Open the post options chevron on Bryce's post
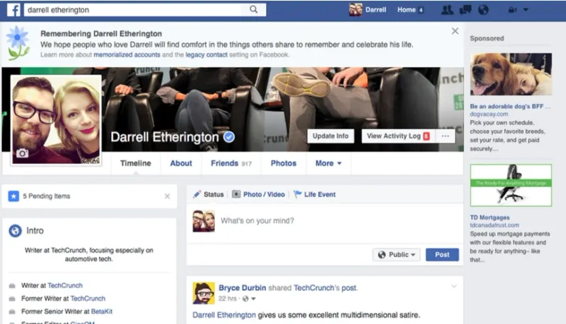 (x=454, y=287)
